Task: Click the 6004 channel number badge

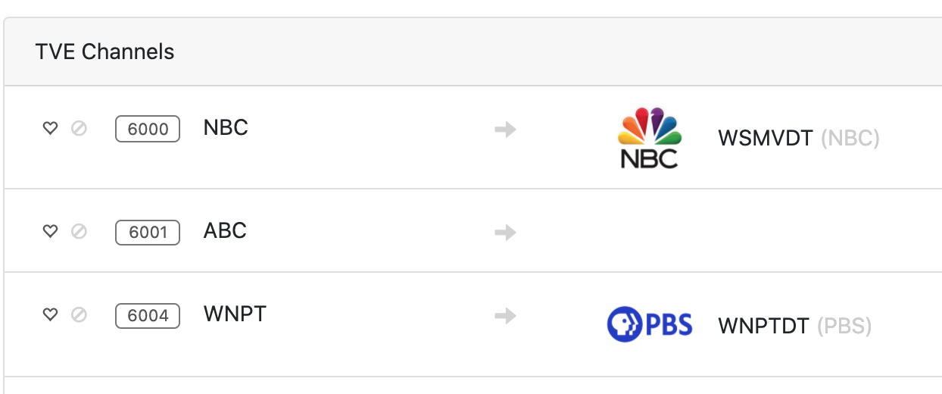Action: [148, 315]
